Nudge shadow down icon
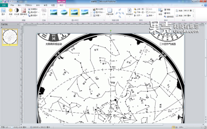207x129 pixels. coord(120,17)
